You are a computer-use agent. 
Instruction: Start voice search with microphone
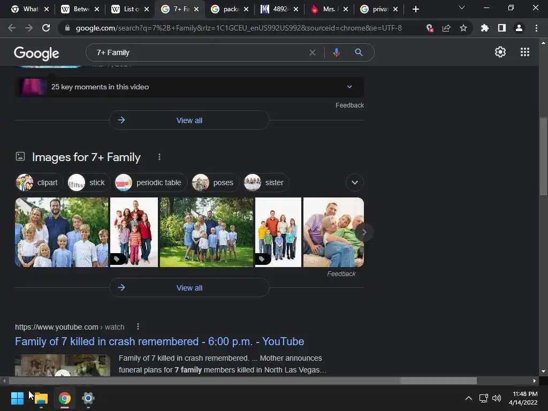coord(336,52)
